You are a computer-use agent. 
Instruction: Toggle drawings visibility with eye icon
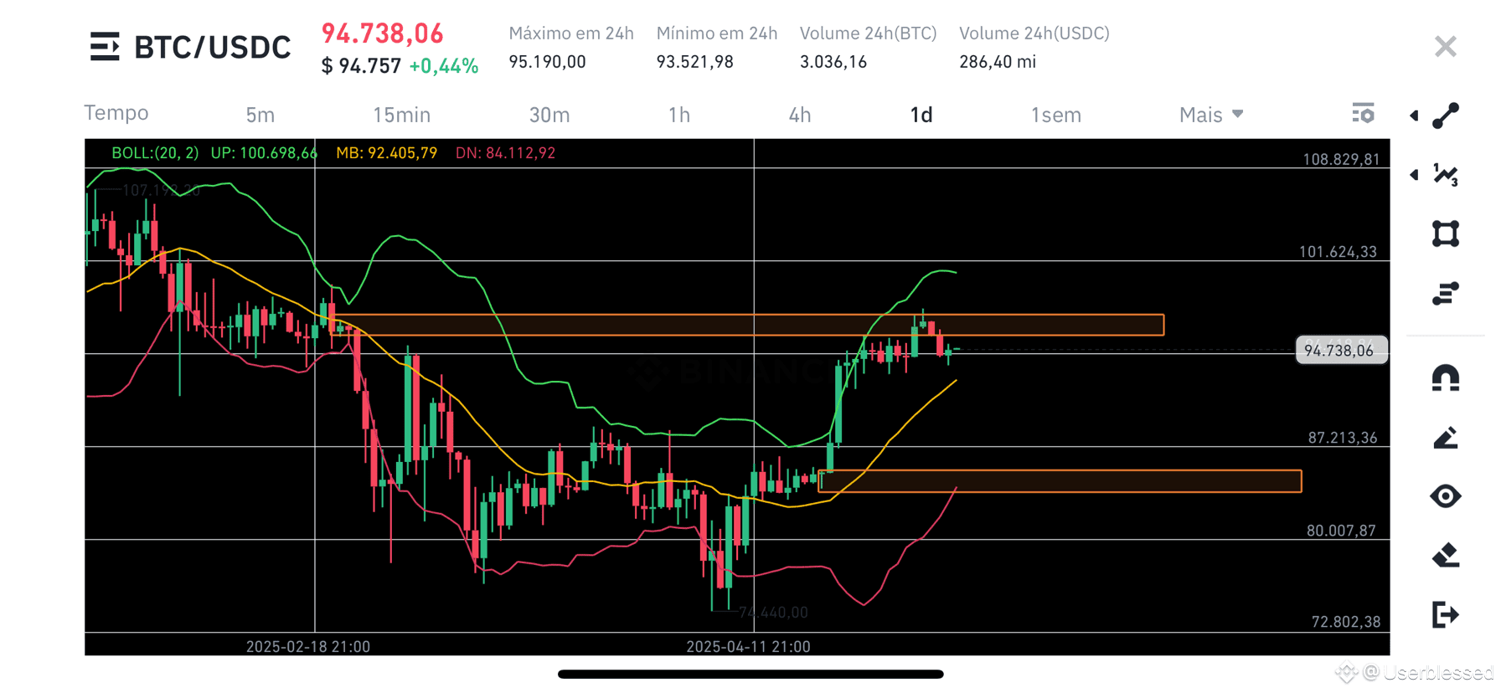[x=1446, y=496]
